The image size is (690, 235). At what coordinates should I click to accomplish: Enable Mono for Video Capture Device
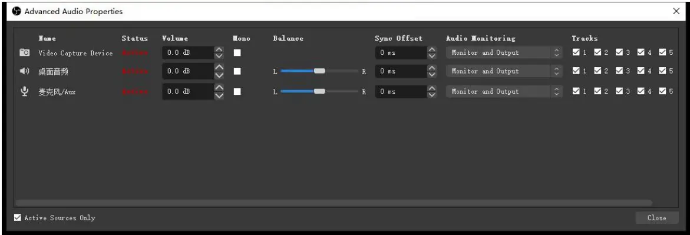[237, 53]
